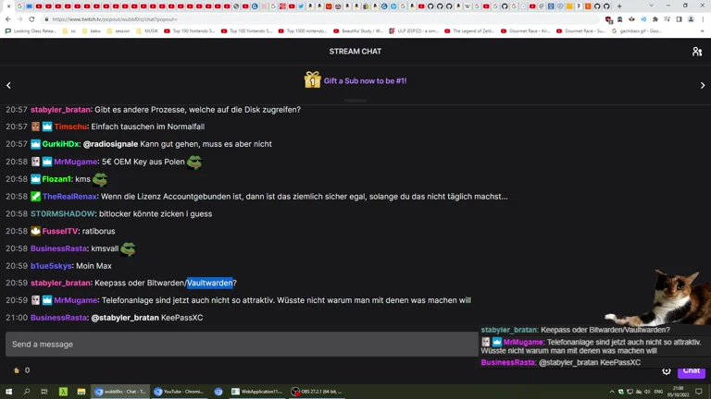
Task: Open Windows taskbar search
Action: click(x=26, y=392)
